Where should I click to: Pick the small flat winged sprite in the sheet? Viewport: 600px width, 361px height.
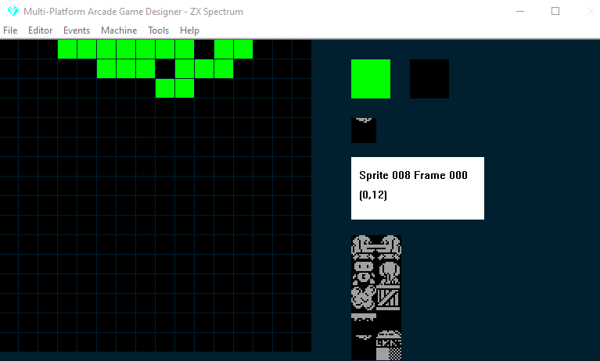click(x=364, y=338)
